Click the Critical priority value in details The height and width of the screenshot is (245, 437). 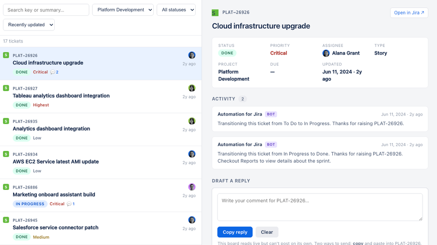click(x=278, y=53)
